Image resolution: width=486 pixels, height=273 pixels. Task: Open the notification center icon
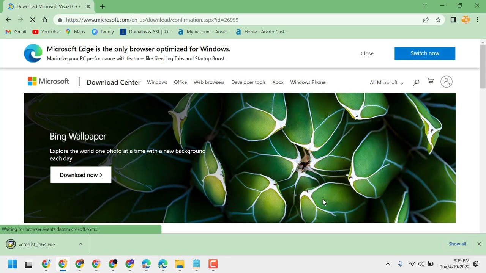coord(476,264)
